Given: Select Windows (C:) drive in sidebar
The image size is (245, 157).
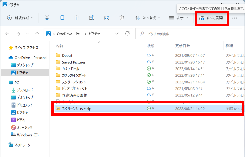Looking at the screenshot, I should pyautogui.click(x=25, y=135).
